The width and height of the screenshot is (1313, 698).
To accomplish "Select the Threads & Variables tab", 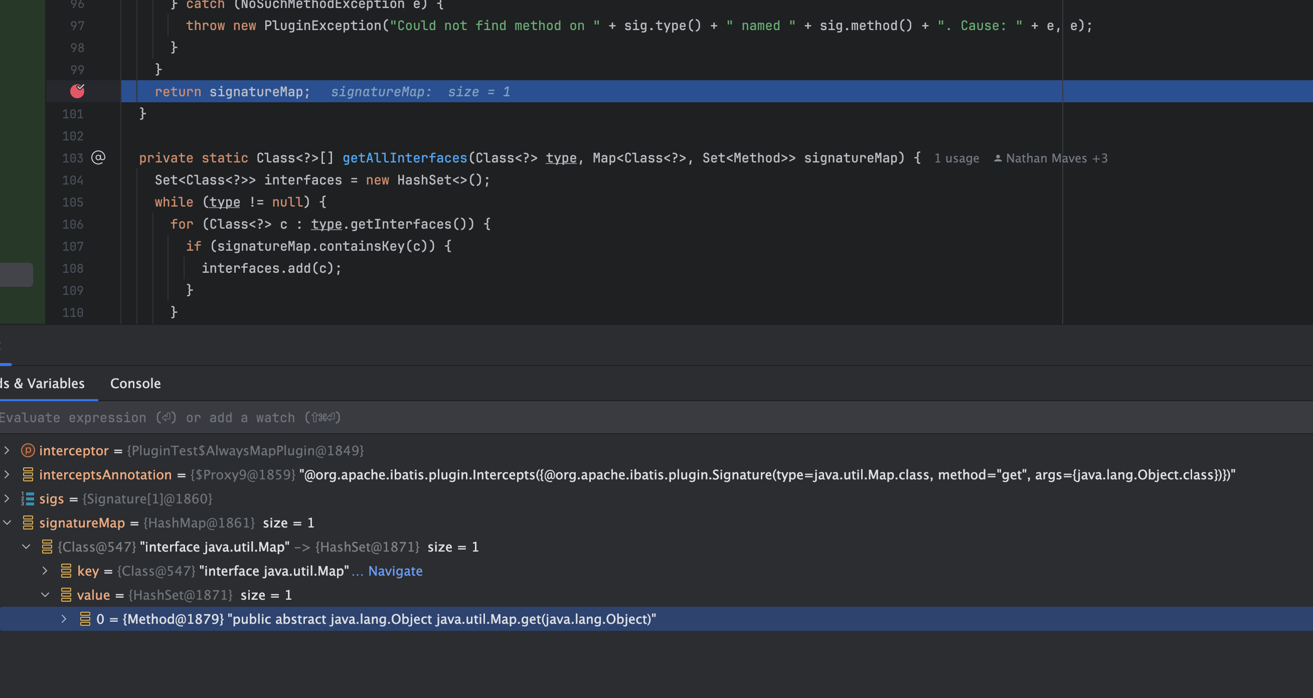I will point(43,383).
